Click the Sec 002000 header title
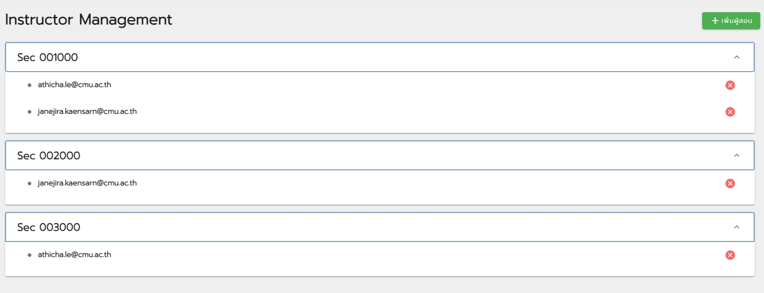 pyautogui.click(x=49, y=156)
